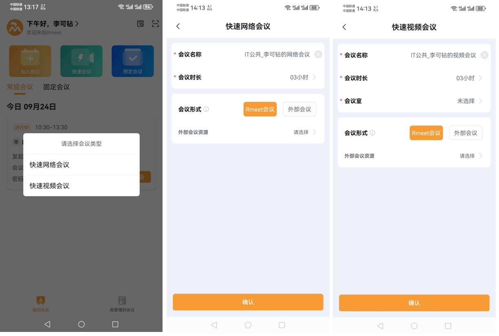Select Rmeet会议 format on 快速网络会议 screen
499x336 pixels.
(260, 109)
